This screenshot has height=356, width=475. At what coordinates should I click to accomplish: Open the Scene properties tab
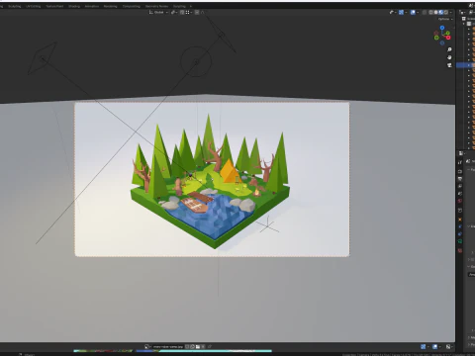[x=460, y=194]
